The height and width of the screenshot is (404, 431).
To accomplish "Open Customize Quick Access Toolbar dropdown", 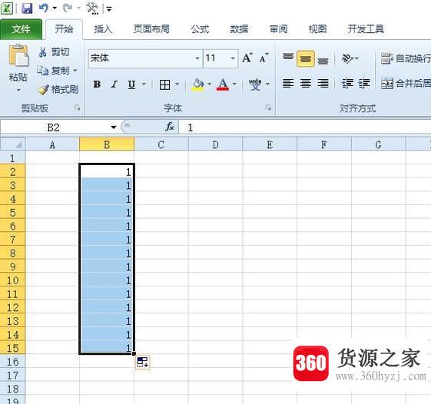I will tap(109, 8).
